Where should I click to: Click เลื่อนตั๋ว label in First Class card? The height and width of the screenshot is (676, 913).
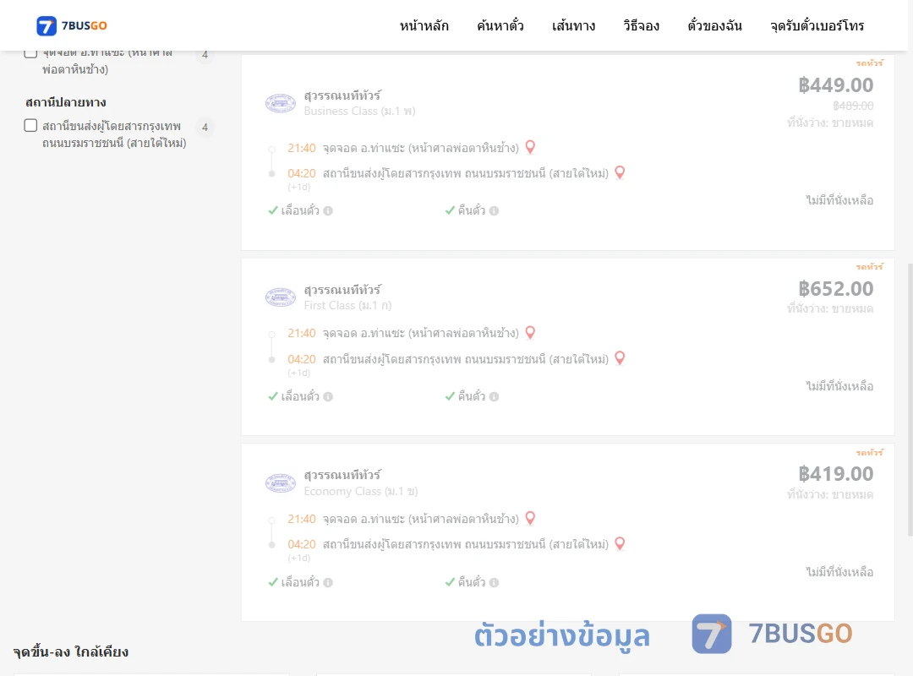(300, 396)
